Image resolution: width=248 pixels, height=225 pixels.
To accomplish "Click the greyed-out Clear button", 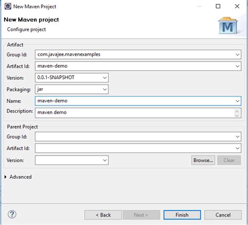I will 229,160.
